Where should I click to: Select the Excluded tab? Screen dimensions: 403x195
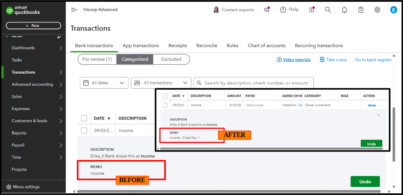(171, 59)
